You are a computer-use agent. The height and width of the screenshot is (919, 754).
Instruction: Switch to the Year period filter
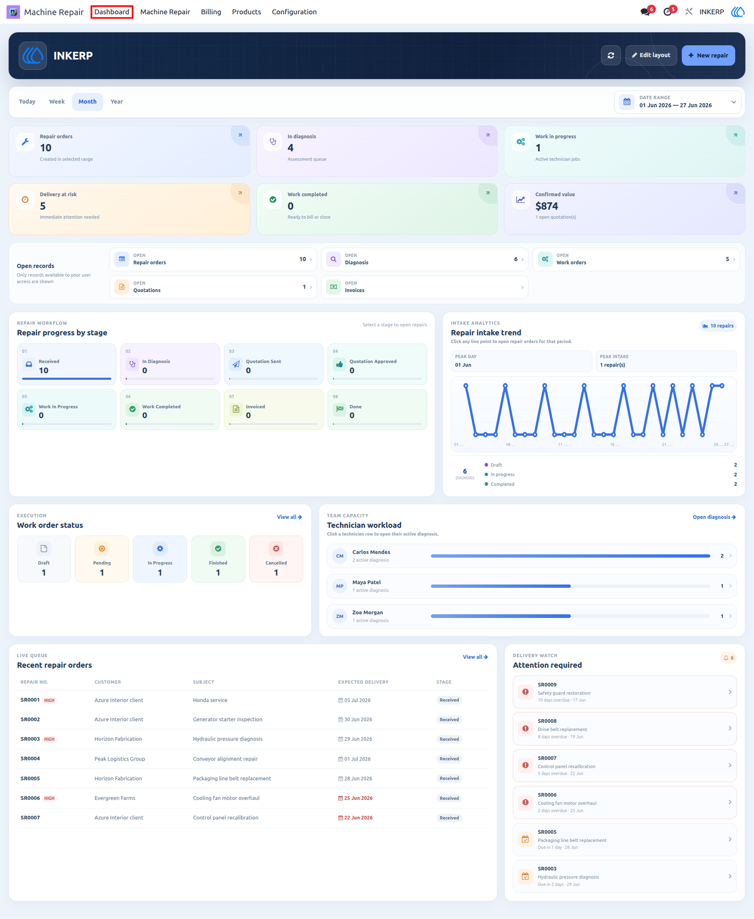pos(117,101)
